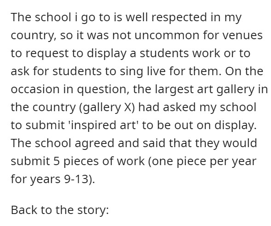
Task: Click the text 'years 9-13'
Action: 61,178
